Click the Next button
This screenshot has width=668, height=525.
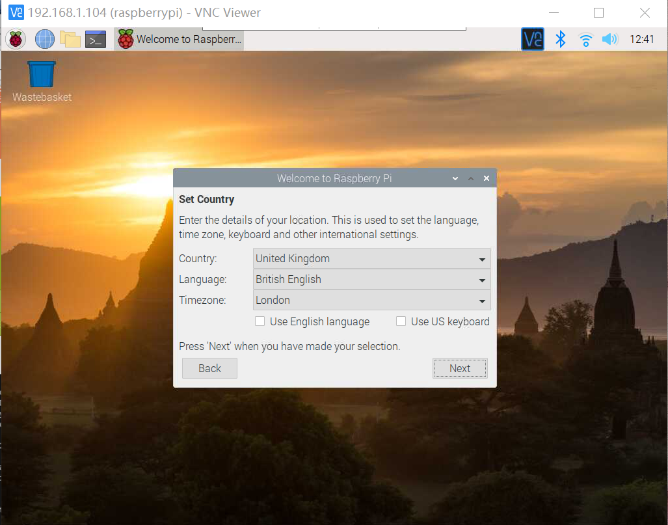point(460,368)
